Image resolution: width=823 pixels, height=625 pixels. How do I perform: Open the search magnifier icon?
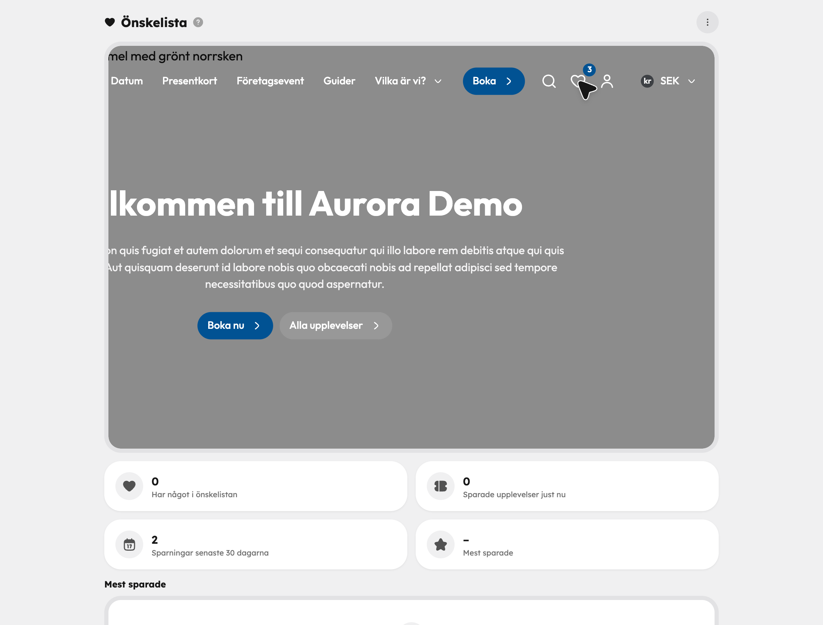(x=548, y=81)
